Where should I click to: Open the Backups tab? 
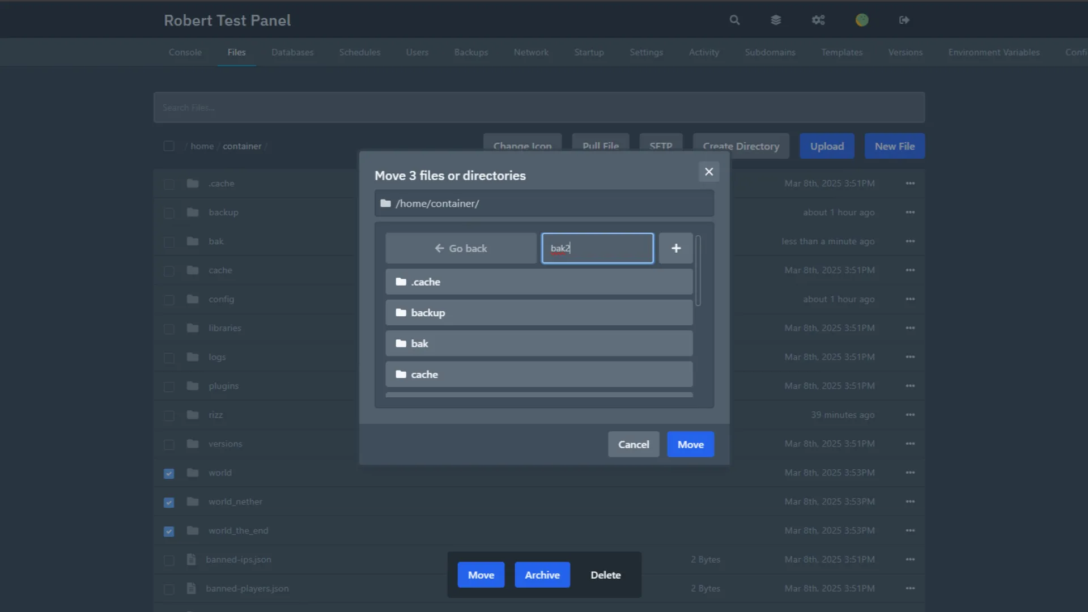[471, 52]
